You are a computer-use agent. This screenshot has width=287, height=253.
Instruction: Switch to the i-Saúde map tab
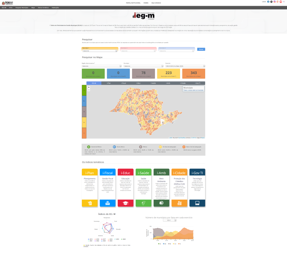pos(153,83)
